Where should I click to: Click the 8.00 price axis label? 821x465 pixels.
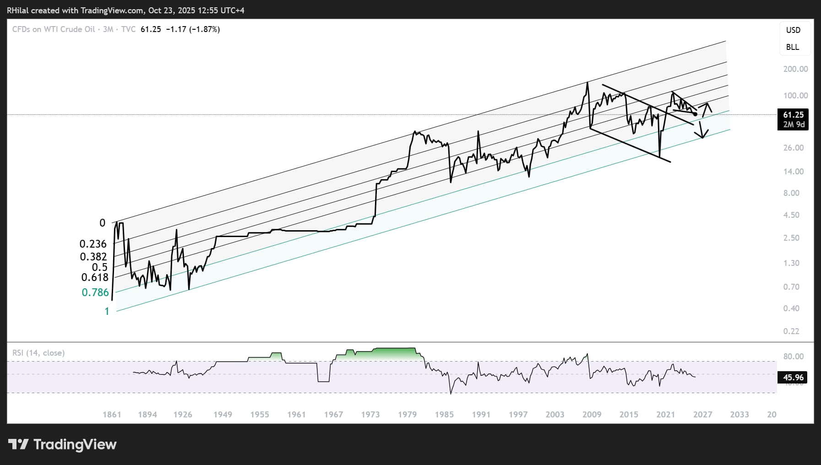click(791, 193)
